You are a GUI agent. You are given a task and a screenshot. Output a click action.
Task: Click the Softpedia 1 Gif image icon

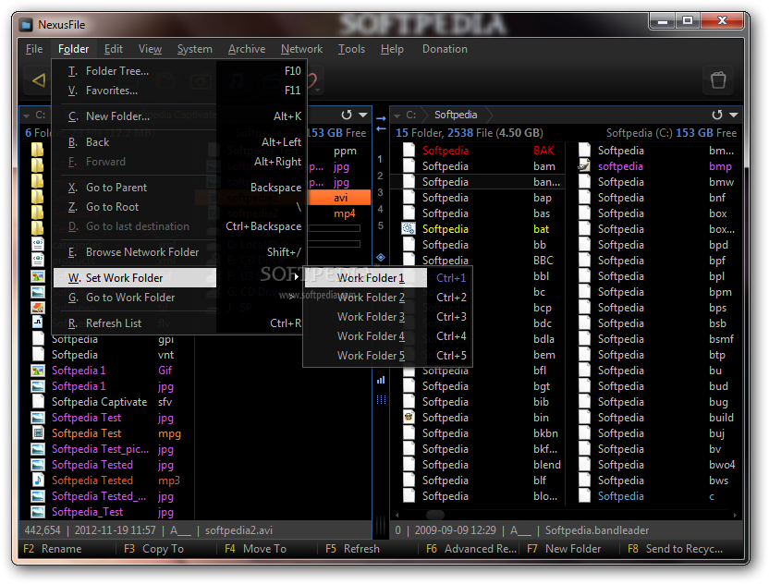[x=38, y=371]
